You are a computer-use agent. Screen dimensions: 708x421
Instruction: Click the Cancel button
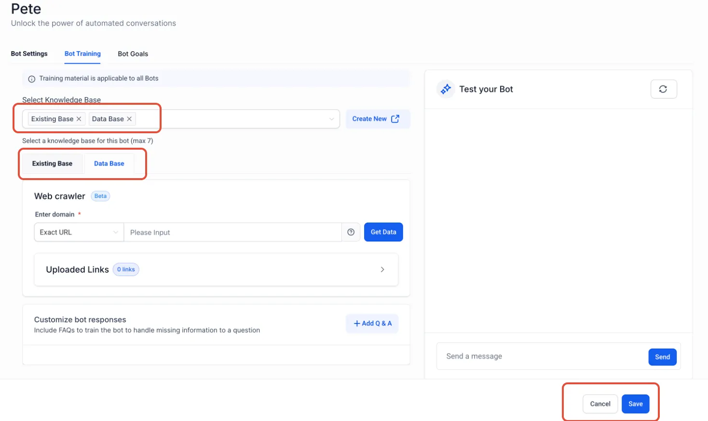(600, 404)
